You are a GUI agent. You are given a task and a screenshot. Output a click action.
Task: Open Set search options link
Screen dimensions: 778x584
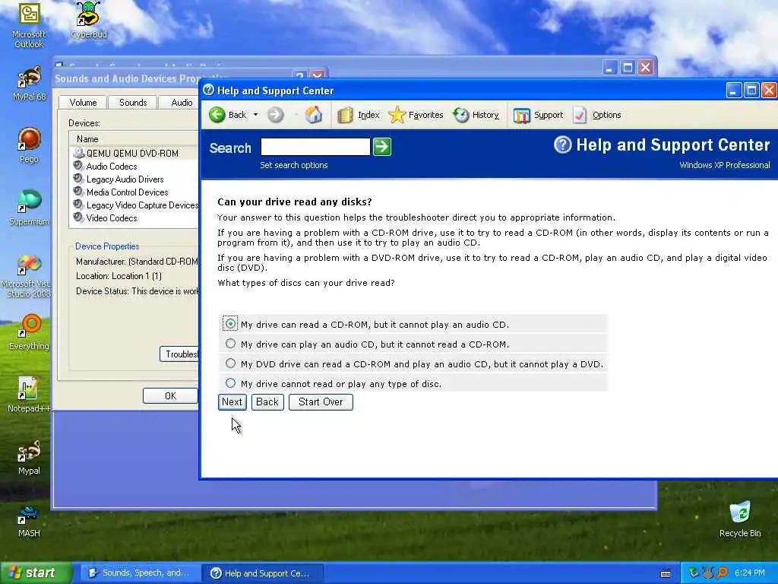(x=294, y=165)
